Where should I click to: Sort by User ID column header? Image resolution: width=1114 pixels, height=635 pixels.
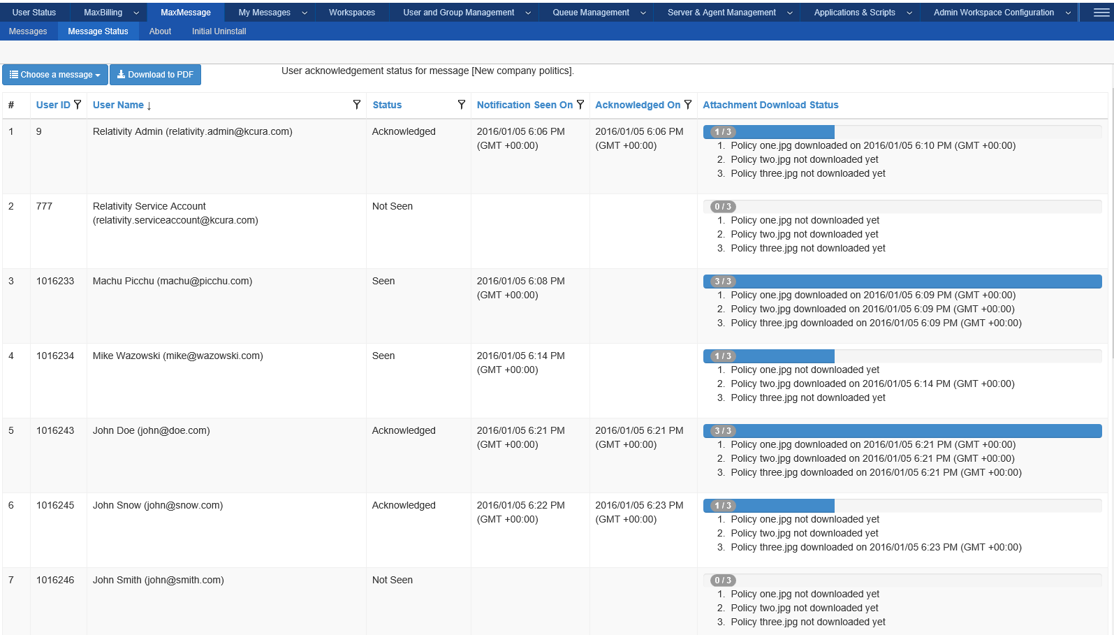[x=53, y=105]
